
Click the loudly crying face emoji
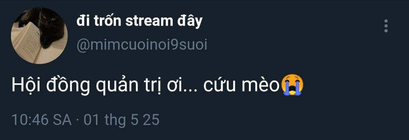click(292, 85)
